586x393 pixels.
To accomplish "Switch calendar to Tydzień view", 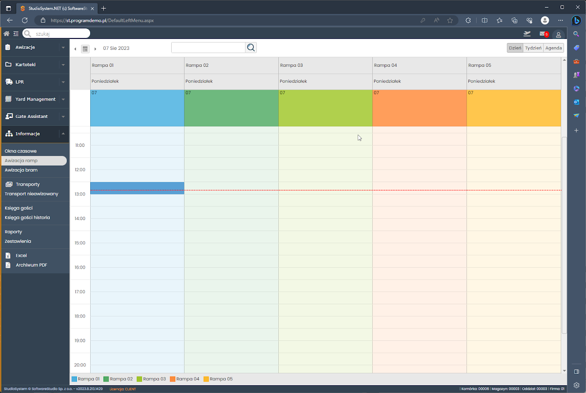I will point(533,48).
